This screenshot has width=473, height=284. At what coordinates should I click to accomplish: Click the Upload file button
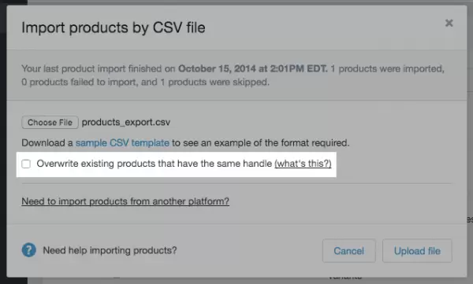click(x=417, y=251)
